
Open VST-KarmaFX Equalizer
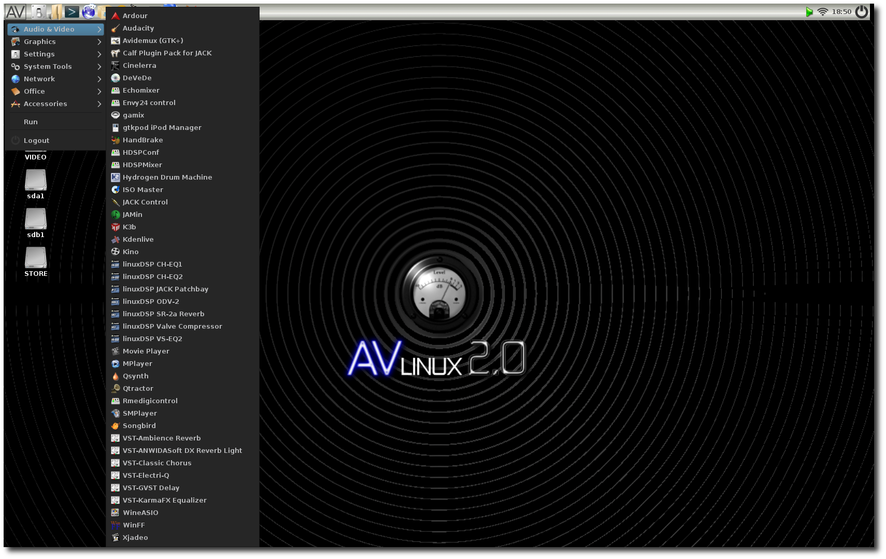point(182,501)
